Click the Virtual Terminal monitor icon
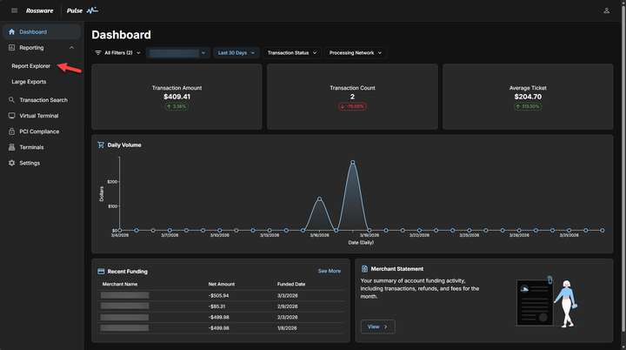This screenshot has height=350, width=626. pos(11,116)
